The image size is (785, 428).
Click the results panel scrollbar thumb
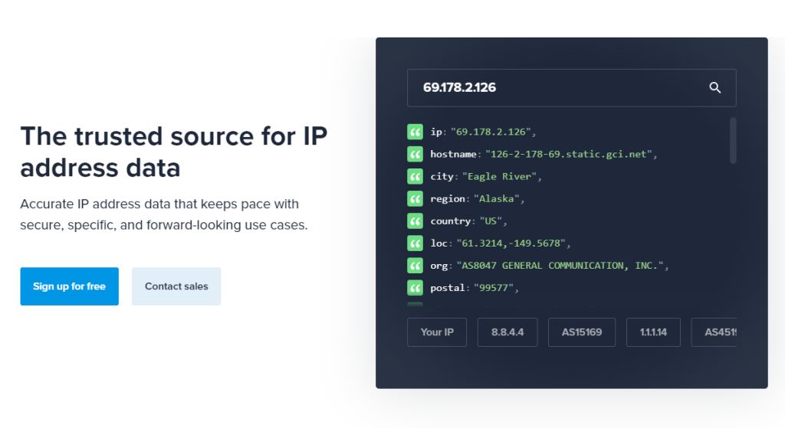pyautogui.click(x=733, y=141)
